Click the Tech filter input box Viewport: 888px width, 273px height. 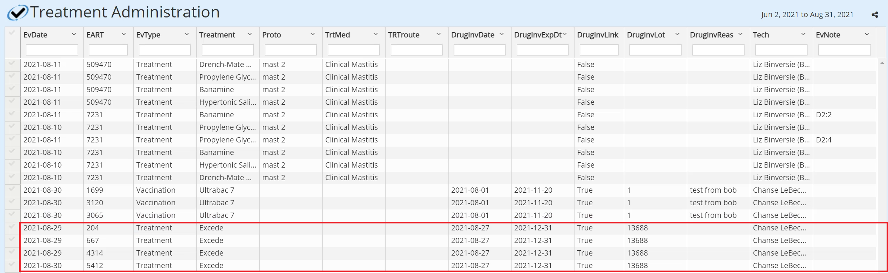pyautogui.click(x=781, y=50)
